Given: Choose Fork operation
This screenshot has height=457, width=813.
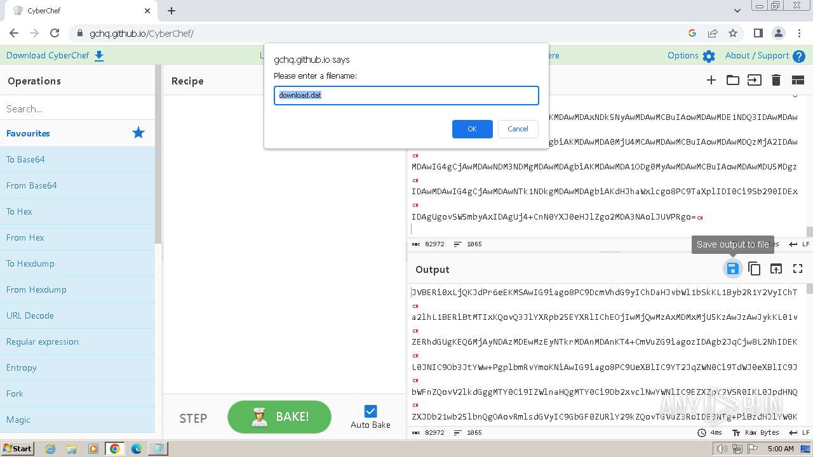Looking at the screenshot, I should [77, 394].
